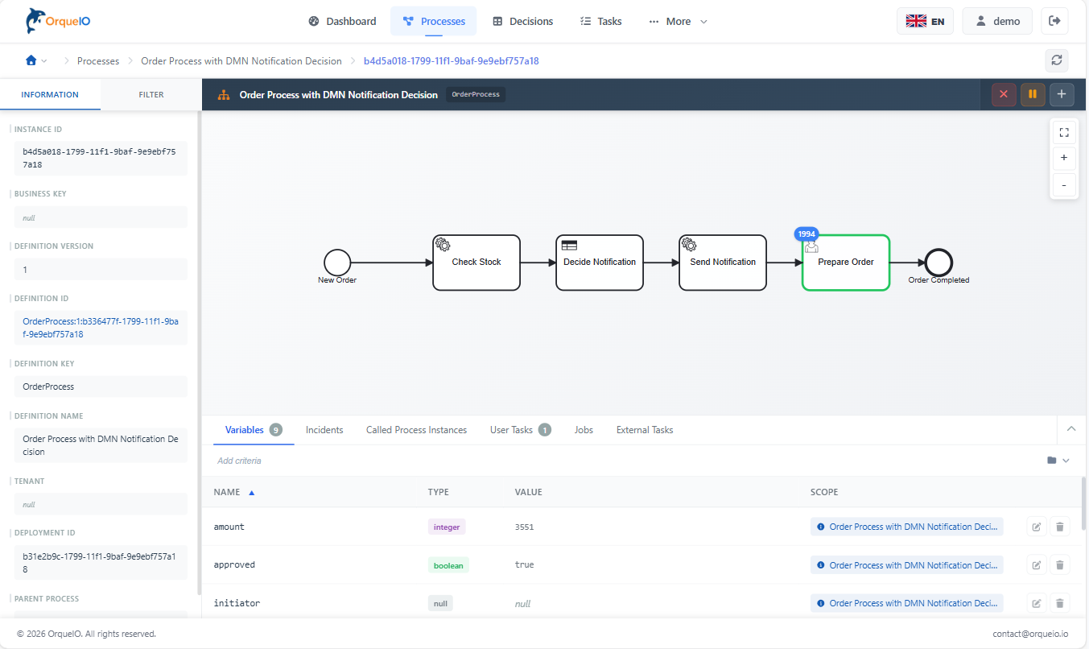Screen dimensions: 1089x649
Task: Click the refresh icon in the breadcrumb bar
Action: pos(1056,60)
